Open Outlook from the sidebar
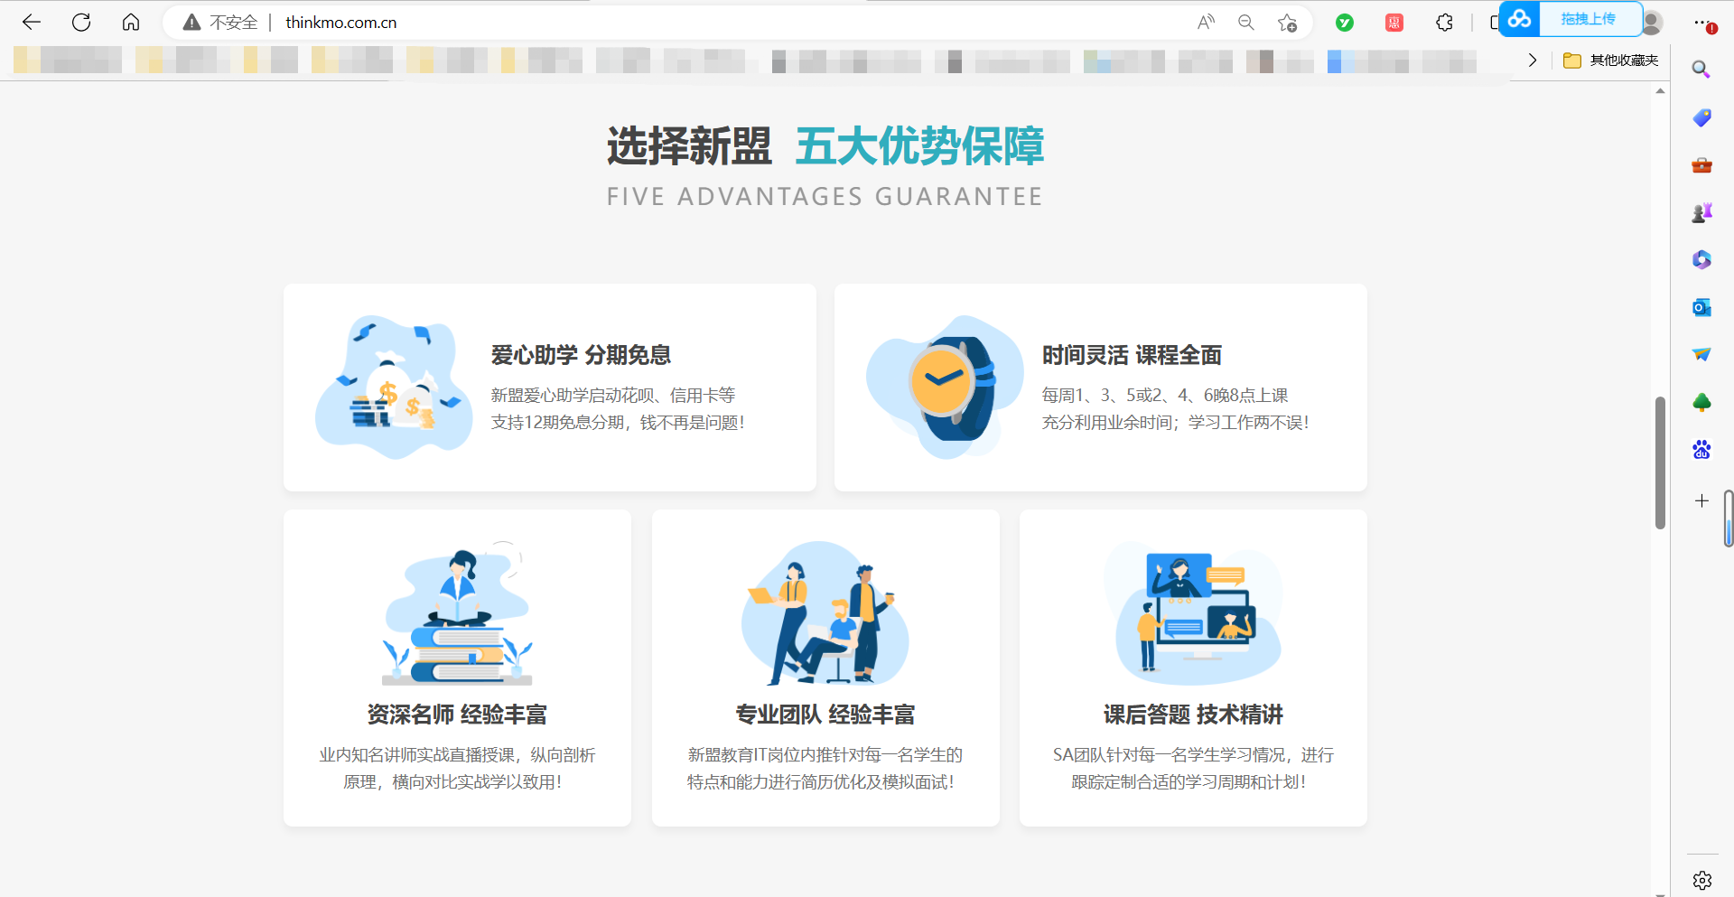This screenshot has height=897, width=1734. pos(1701,307)
